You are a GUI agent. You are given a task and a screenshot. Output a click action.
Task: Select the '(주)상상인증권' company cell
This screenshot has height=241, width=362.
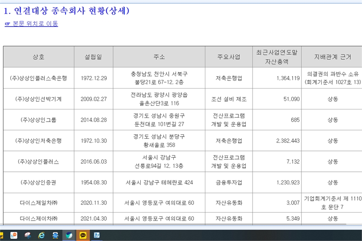[x=39, y=183]
